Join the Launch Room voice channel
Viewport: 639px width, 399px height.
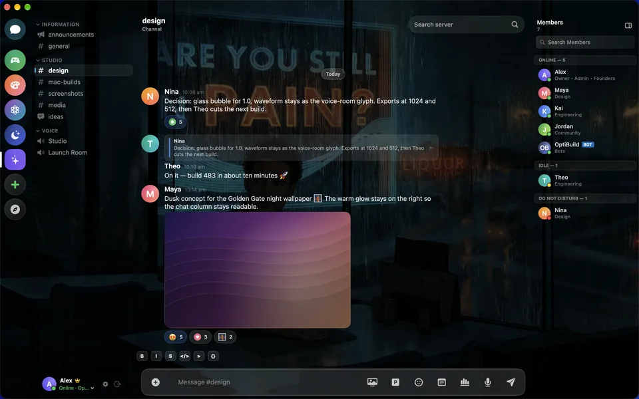click(84, 152)
